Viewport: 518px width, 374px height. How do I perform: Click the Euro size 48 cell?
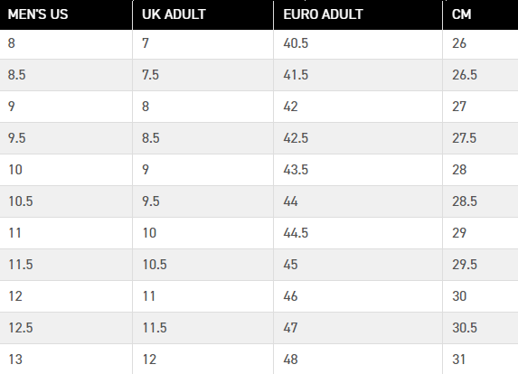coord(358,360)
